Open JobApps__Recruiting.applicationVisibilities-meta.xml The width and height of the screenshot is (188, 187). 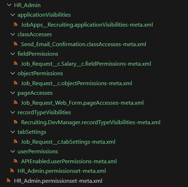coord(87,25)
